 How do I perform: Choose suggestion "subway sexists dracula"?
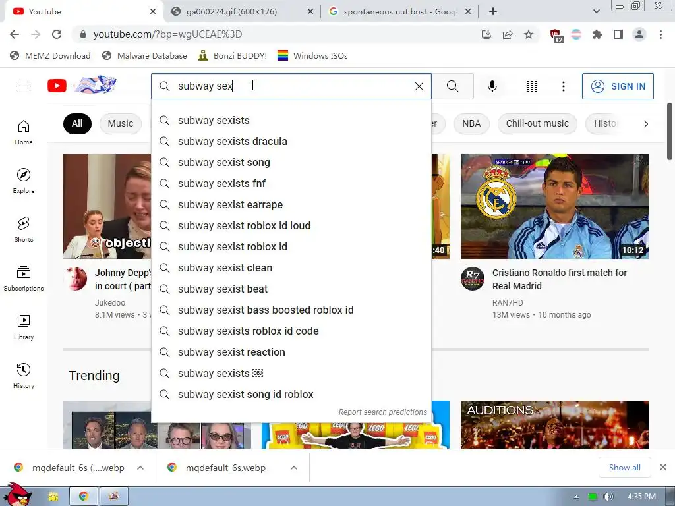tap(291, 141)
